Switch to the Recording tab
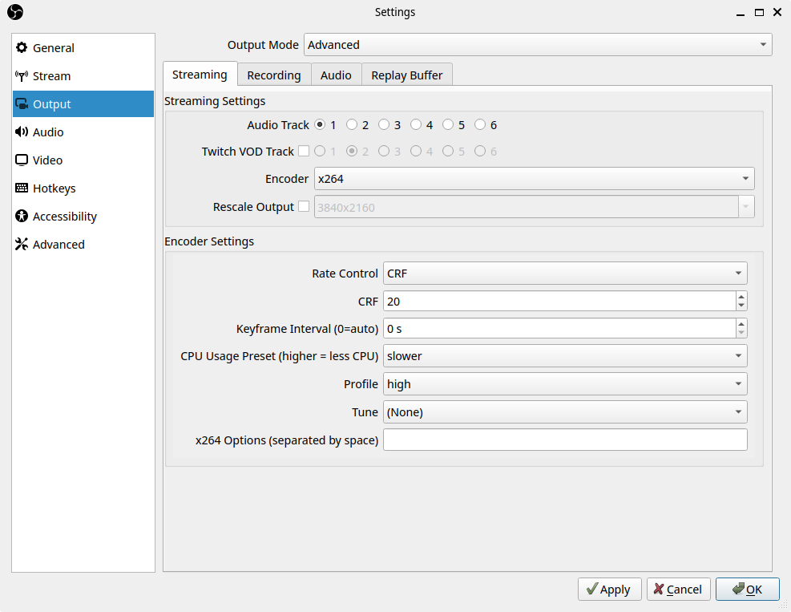 [274, 74]
